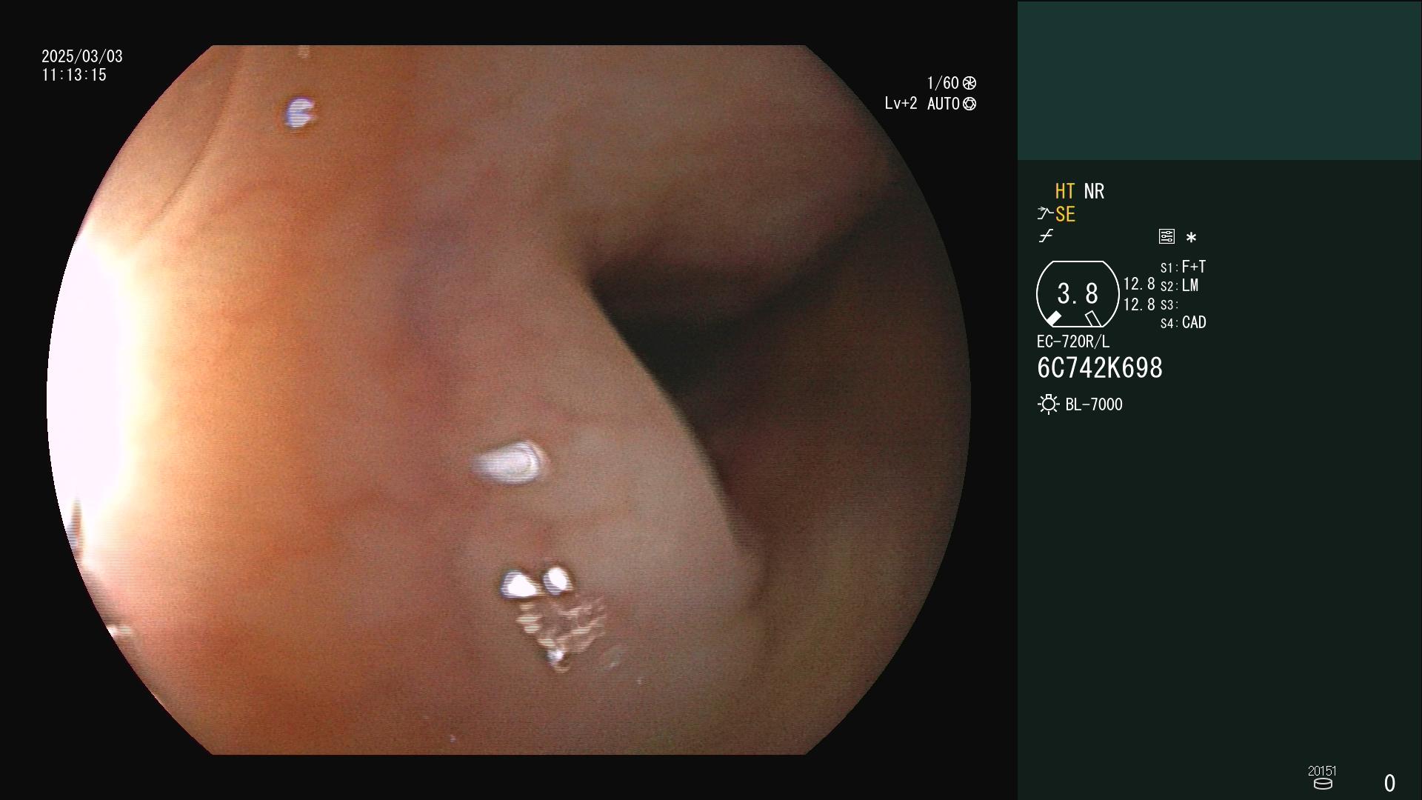The width and height of the screenshot is (1422, 800).
Task: Click the blank teal patient info panel
Action: point(1219,80)
